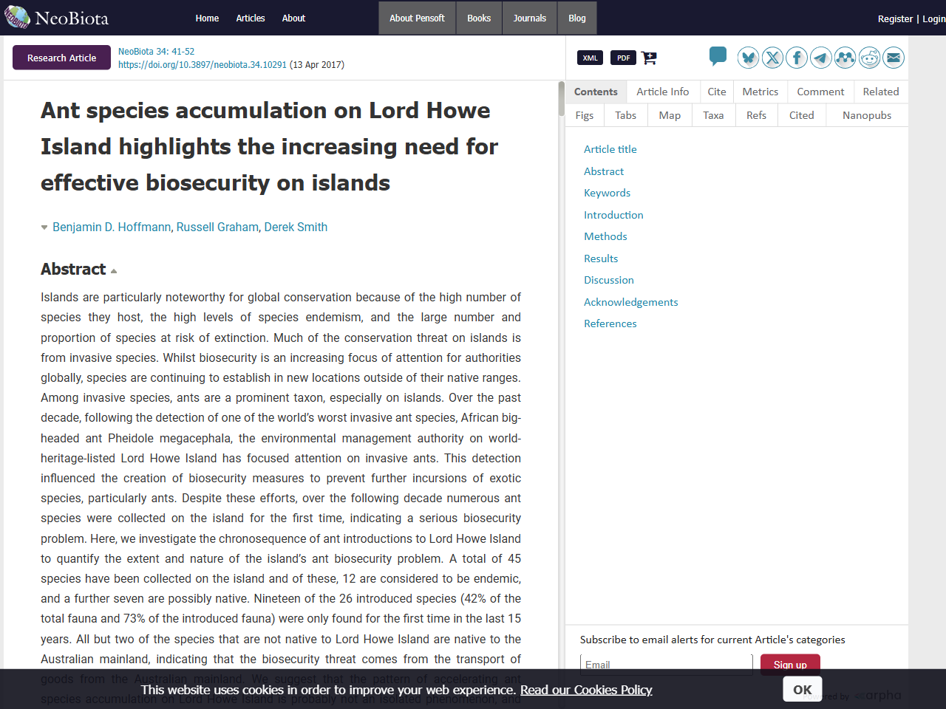Share the article on Facebook
This screenshot has height=709, width=946.
[x=797, y=57]
